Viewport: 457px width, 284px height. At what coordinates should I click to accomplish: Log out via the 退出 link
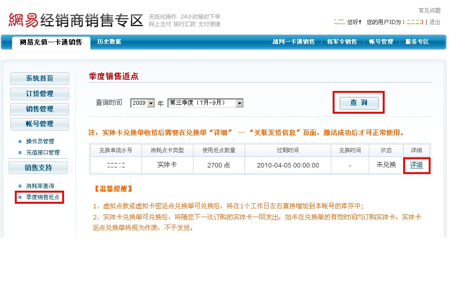pyautogui.click(x=435, y=22)
